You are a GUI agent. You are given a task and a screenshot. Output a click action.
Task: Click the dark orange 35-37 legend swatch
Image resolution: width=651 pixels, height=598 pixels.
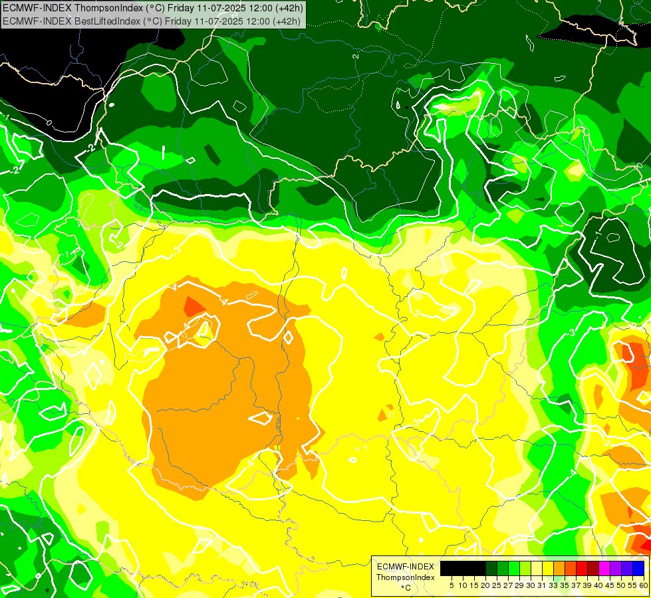coord(571,568)
